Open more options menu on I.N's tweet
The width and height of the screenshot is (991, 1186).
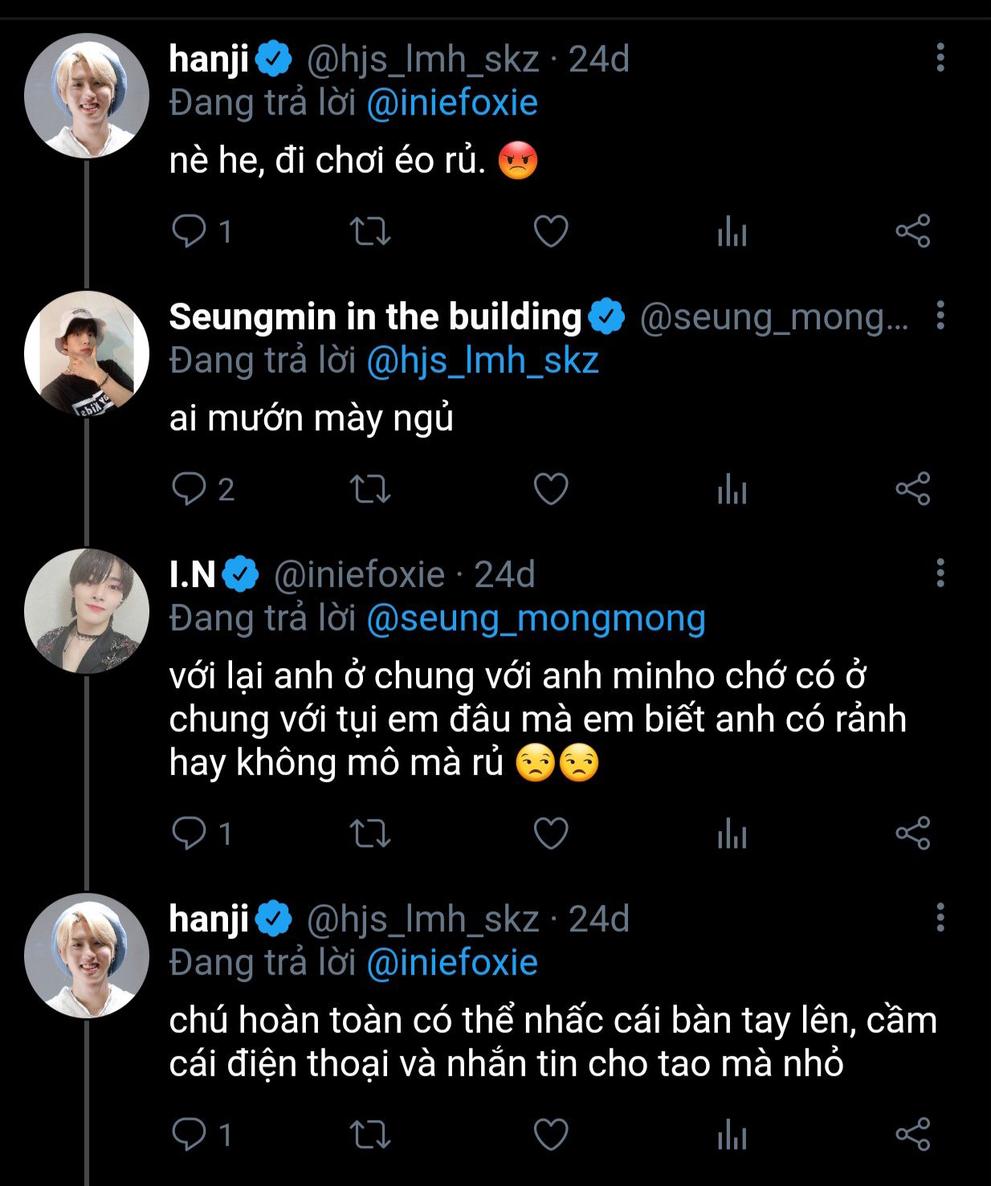[940, 574]
